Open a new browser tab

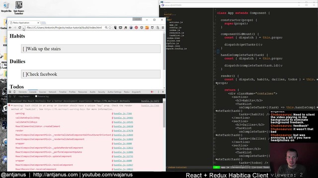pyautogui.click(x=44, y=23)
